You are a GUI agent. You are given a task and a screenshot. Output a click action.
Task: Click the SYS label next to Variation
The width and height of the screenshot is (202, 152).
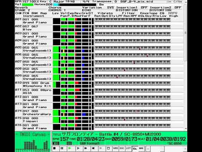point(110,8)
